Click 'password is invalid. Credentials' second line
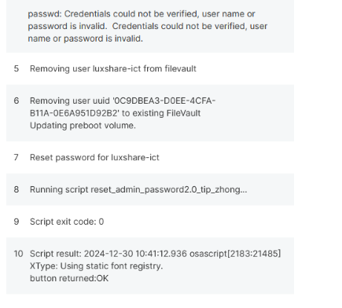 148,26
